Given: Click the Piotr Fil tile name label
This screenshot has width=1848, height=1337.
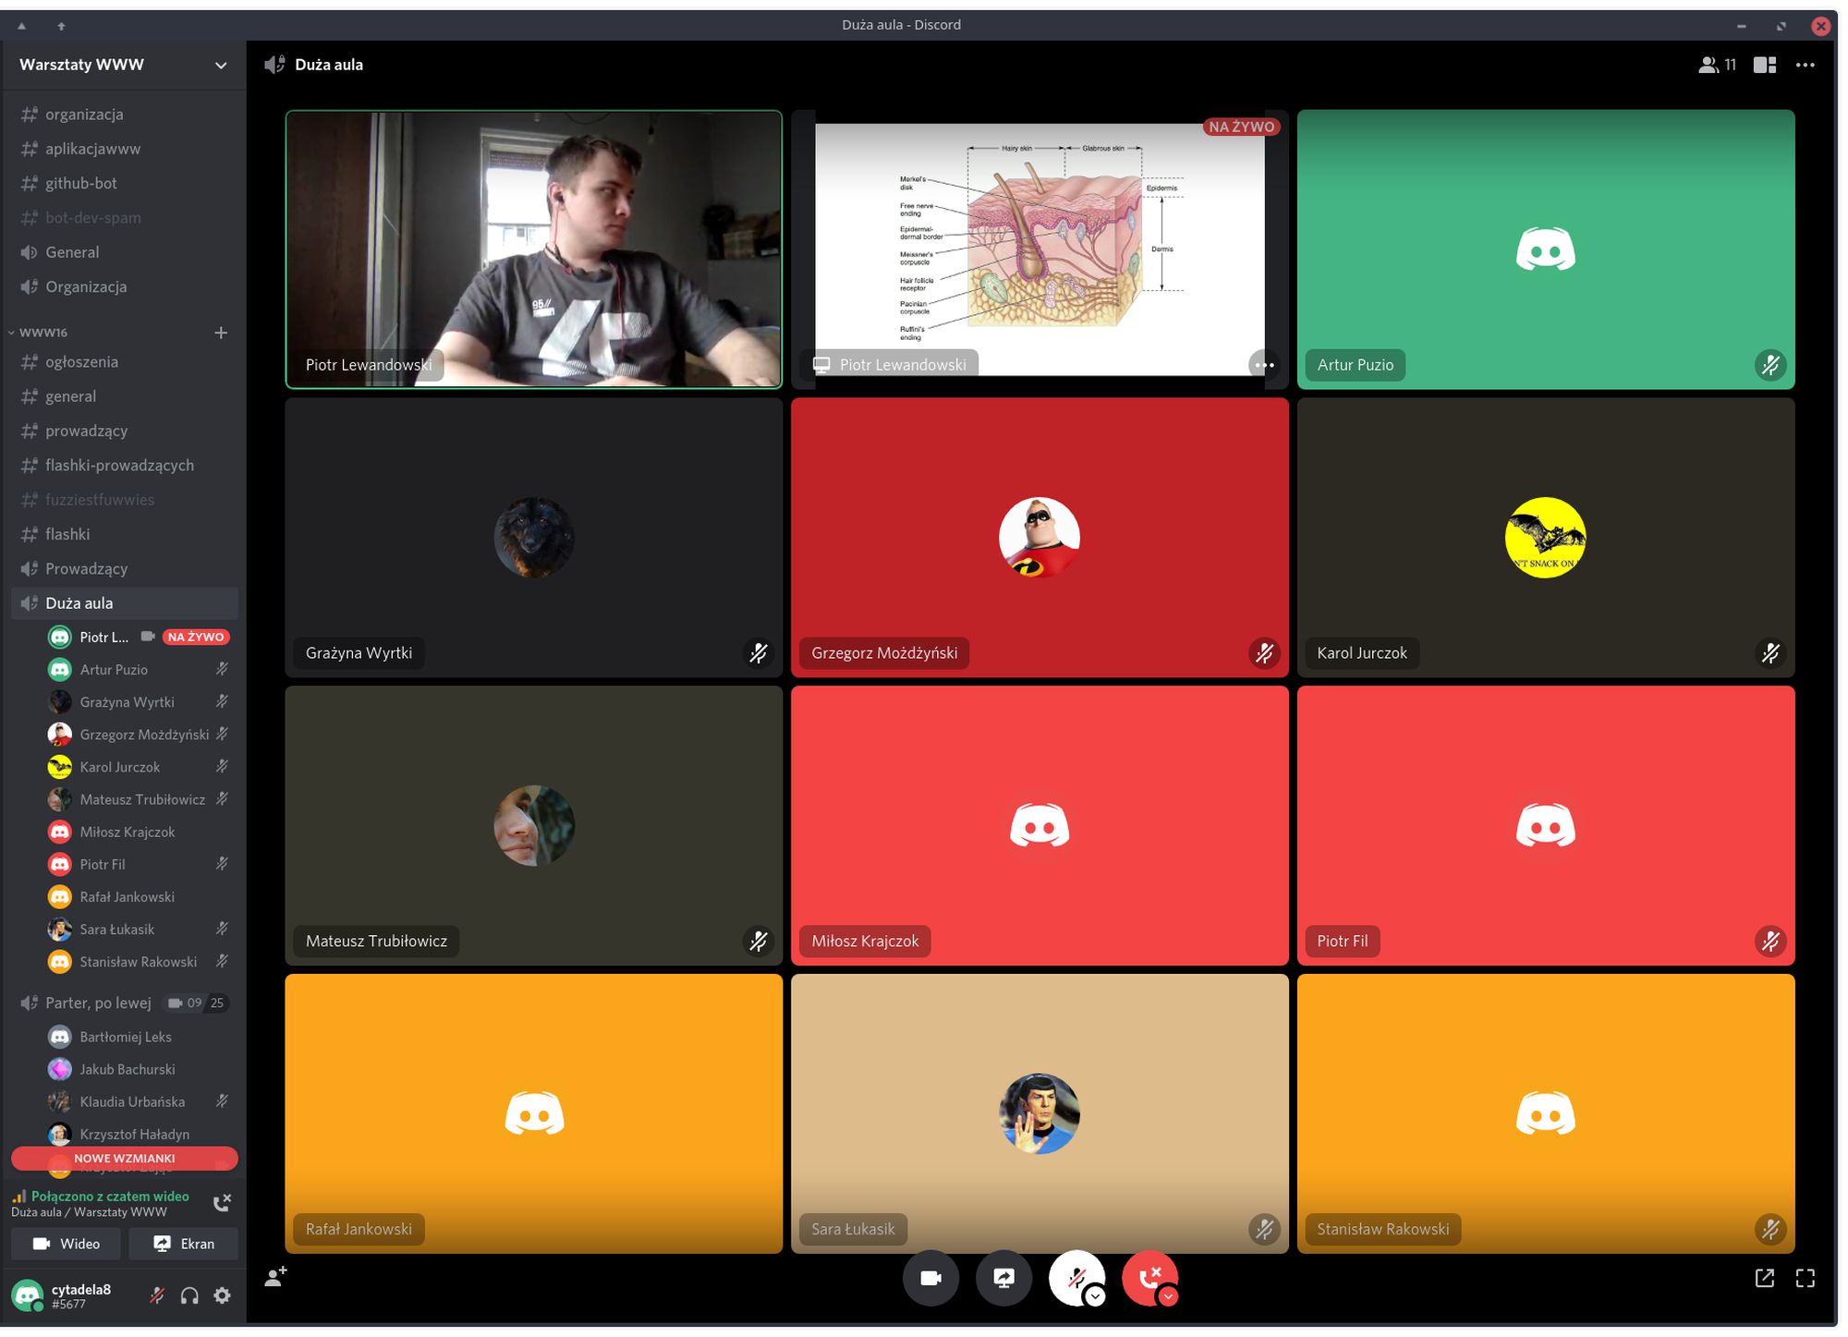Looking at the screenshot, I should pos(1342,942).
